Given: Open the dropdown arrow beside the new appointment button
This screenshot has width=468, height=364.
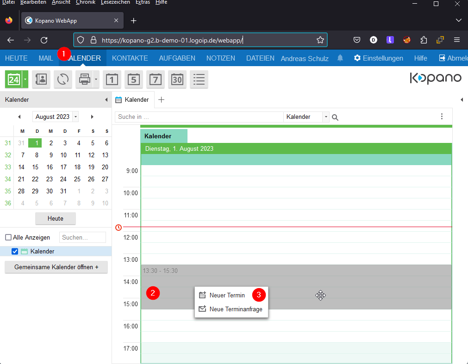Looking at the screenshot, I should tap(25, 80).
